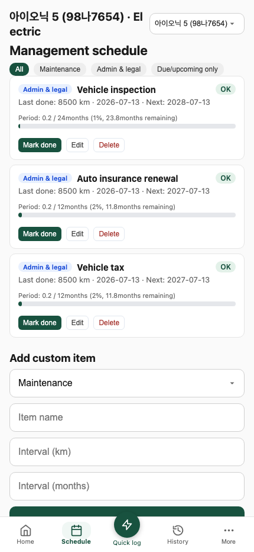Open the History clock icon

(x=178, y=530)
